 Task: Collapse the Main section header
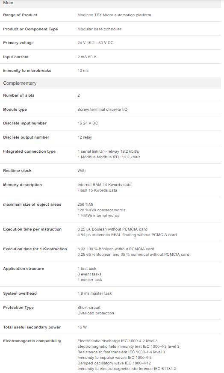point(110,3)
